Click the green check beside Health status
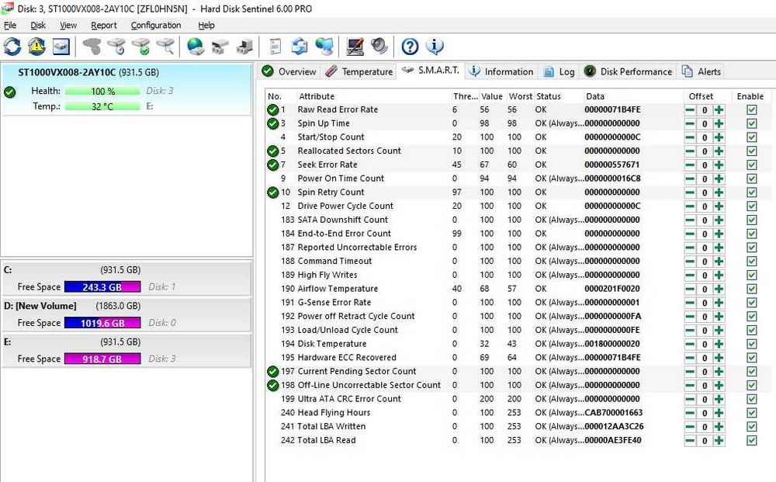The width and height of the screenshot is (776, 482). pos(10,92)
